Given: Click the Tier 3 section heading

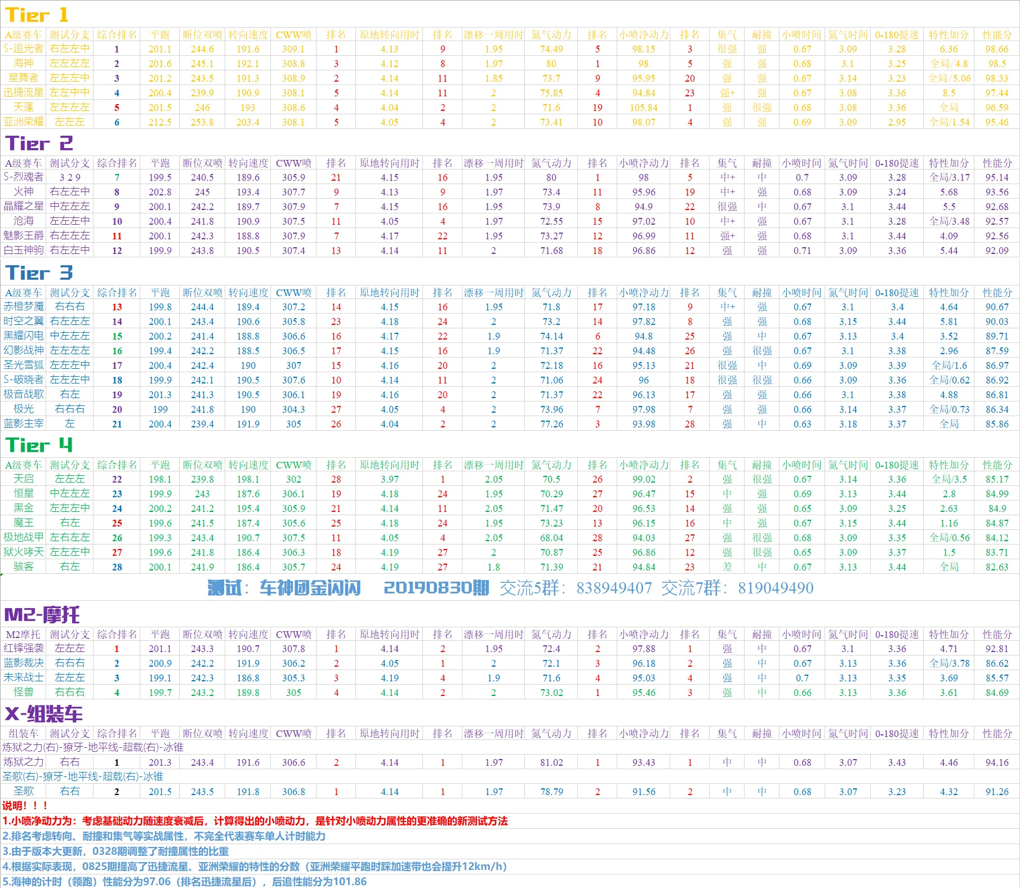Looking at the screenshot, I should click(x=39, y=273).
